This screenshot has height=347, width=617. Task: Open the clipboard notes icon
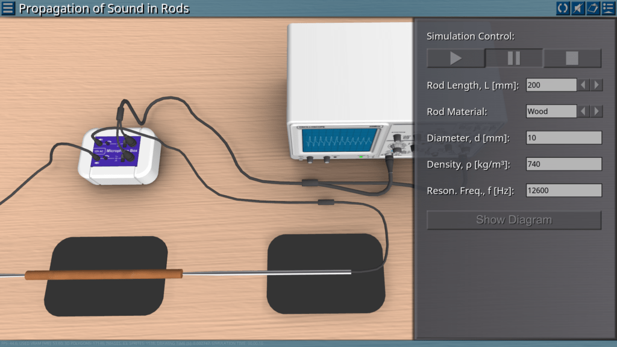(592, 8)
